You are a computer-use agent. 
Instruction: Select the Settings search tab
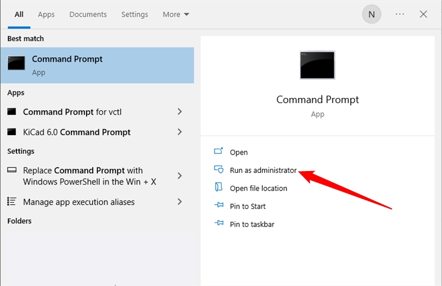coord(135,14)
